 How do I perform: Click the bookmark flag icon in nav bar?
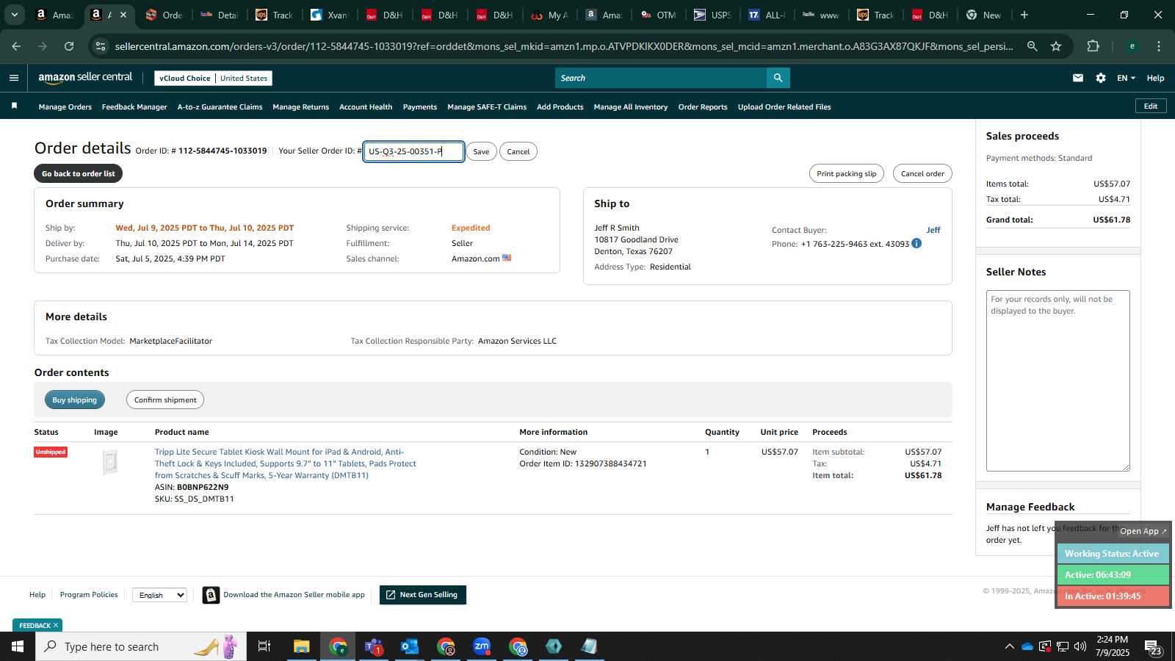[x=14, y=106]
